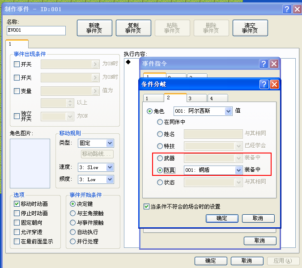Select 与事件接触 start condition
Screen dimensions: 302x268
72,222
